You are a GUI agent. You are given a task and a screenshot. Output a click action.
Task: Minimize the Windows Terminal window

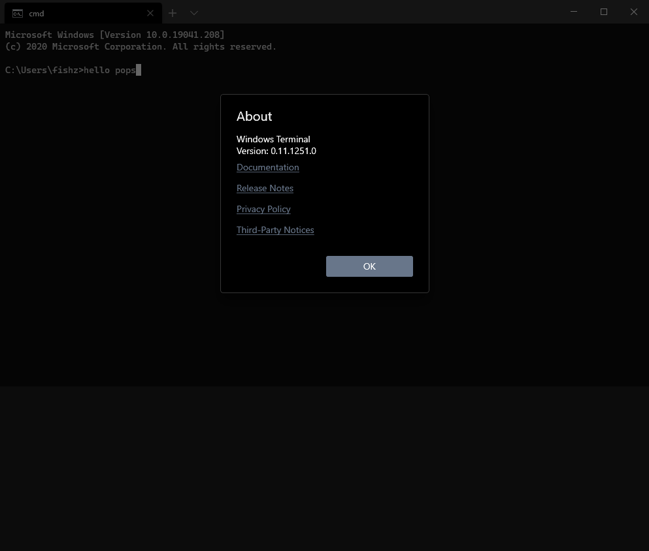tap(574, 12)
